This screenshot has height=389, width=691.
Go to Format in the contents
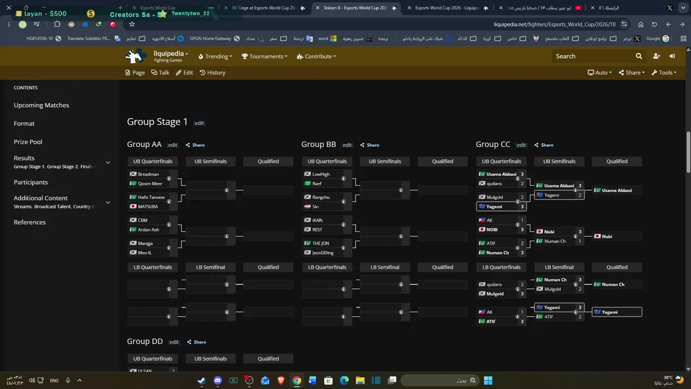[24, 124]
